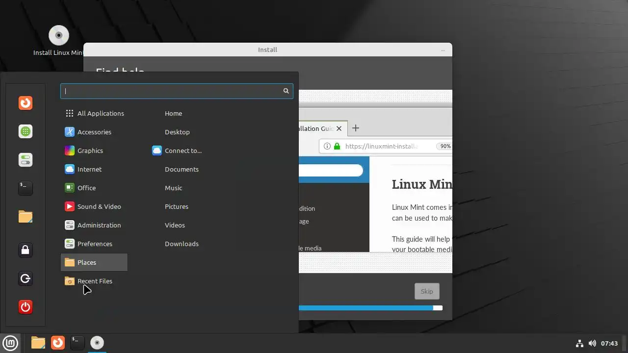Click the red Quit power icon
628x353 pixels.
point(26,307)
